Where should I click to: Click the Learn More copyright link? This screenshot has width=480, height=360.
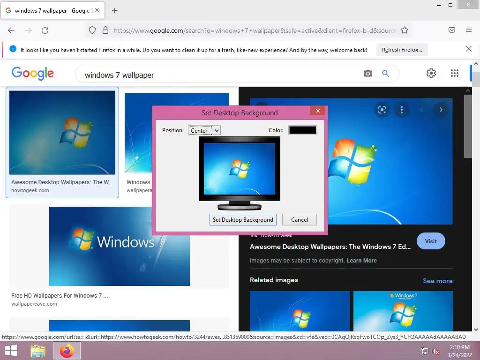tap(361, 261)
